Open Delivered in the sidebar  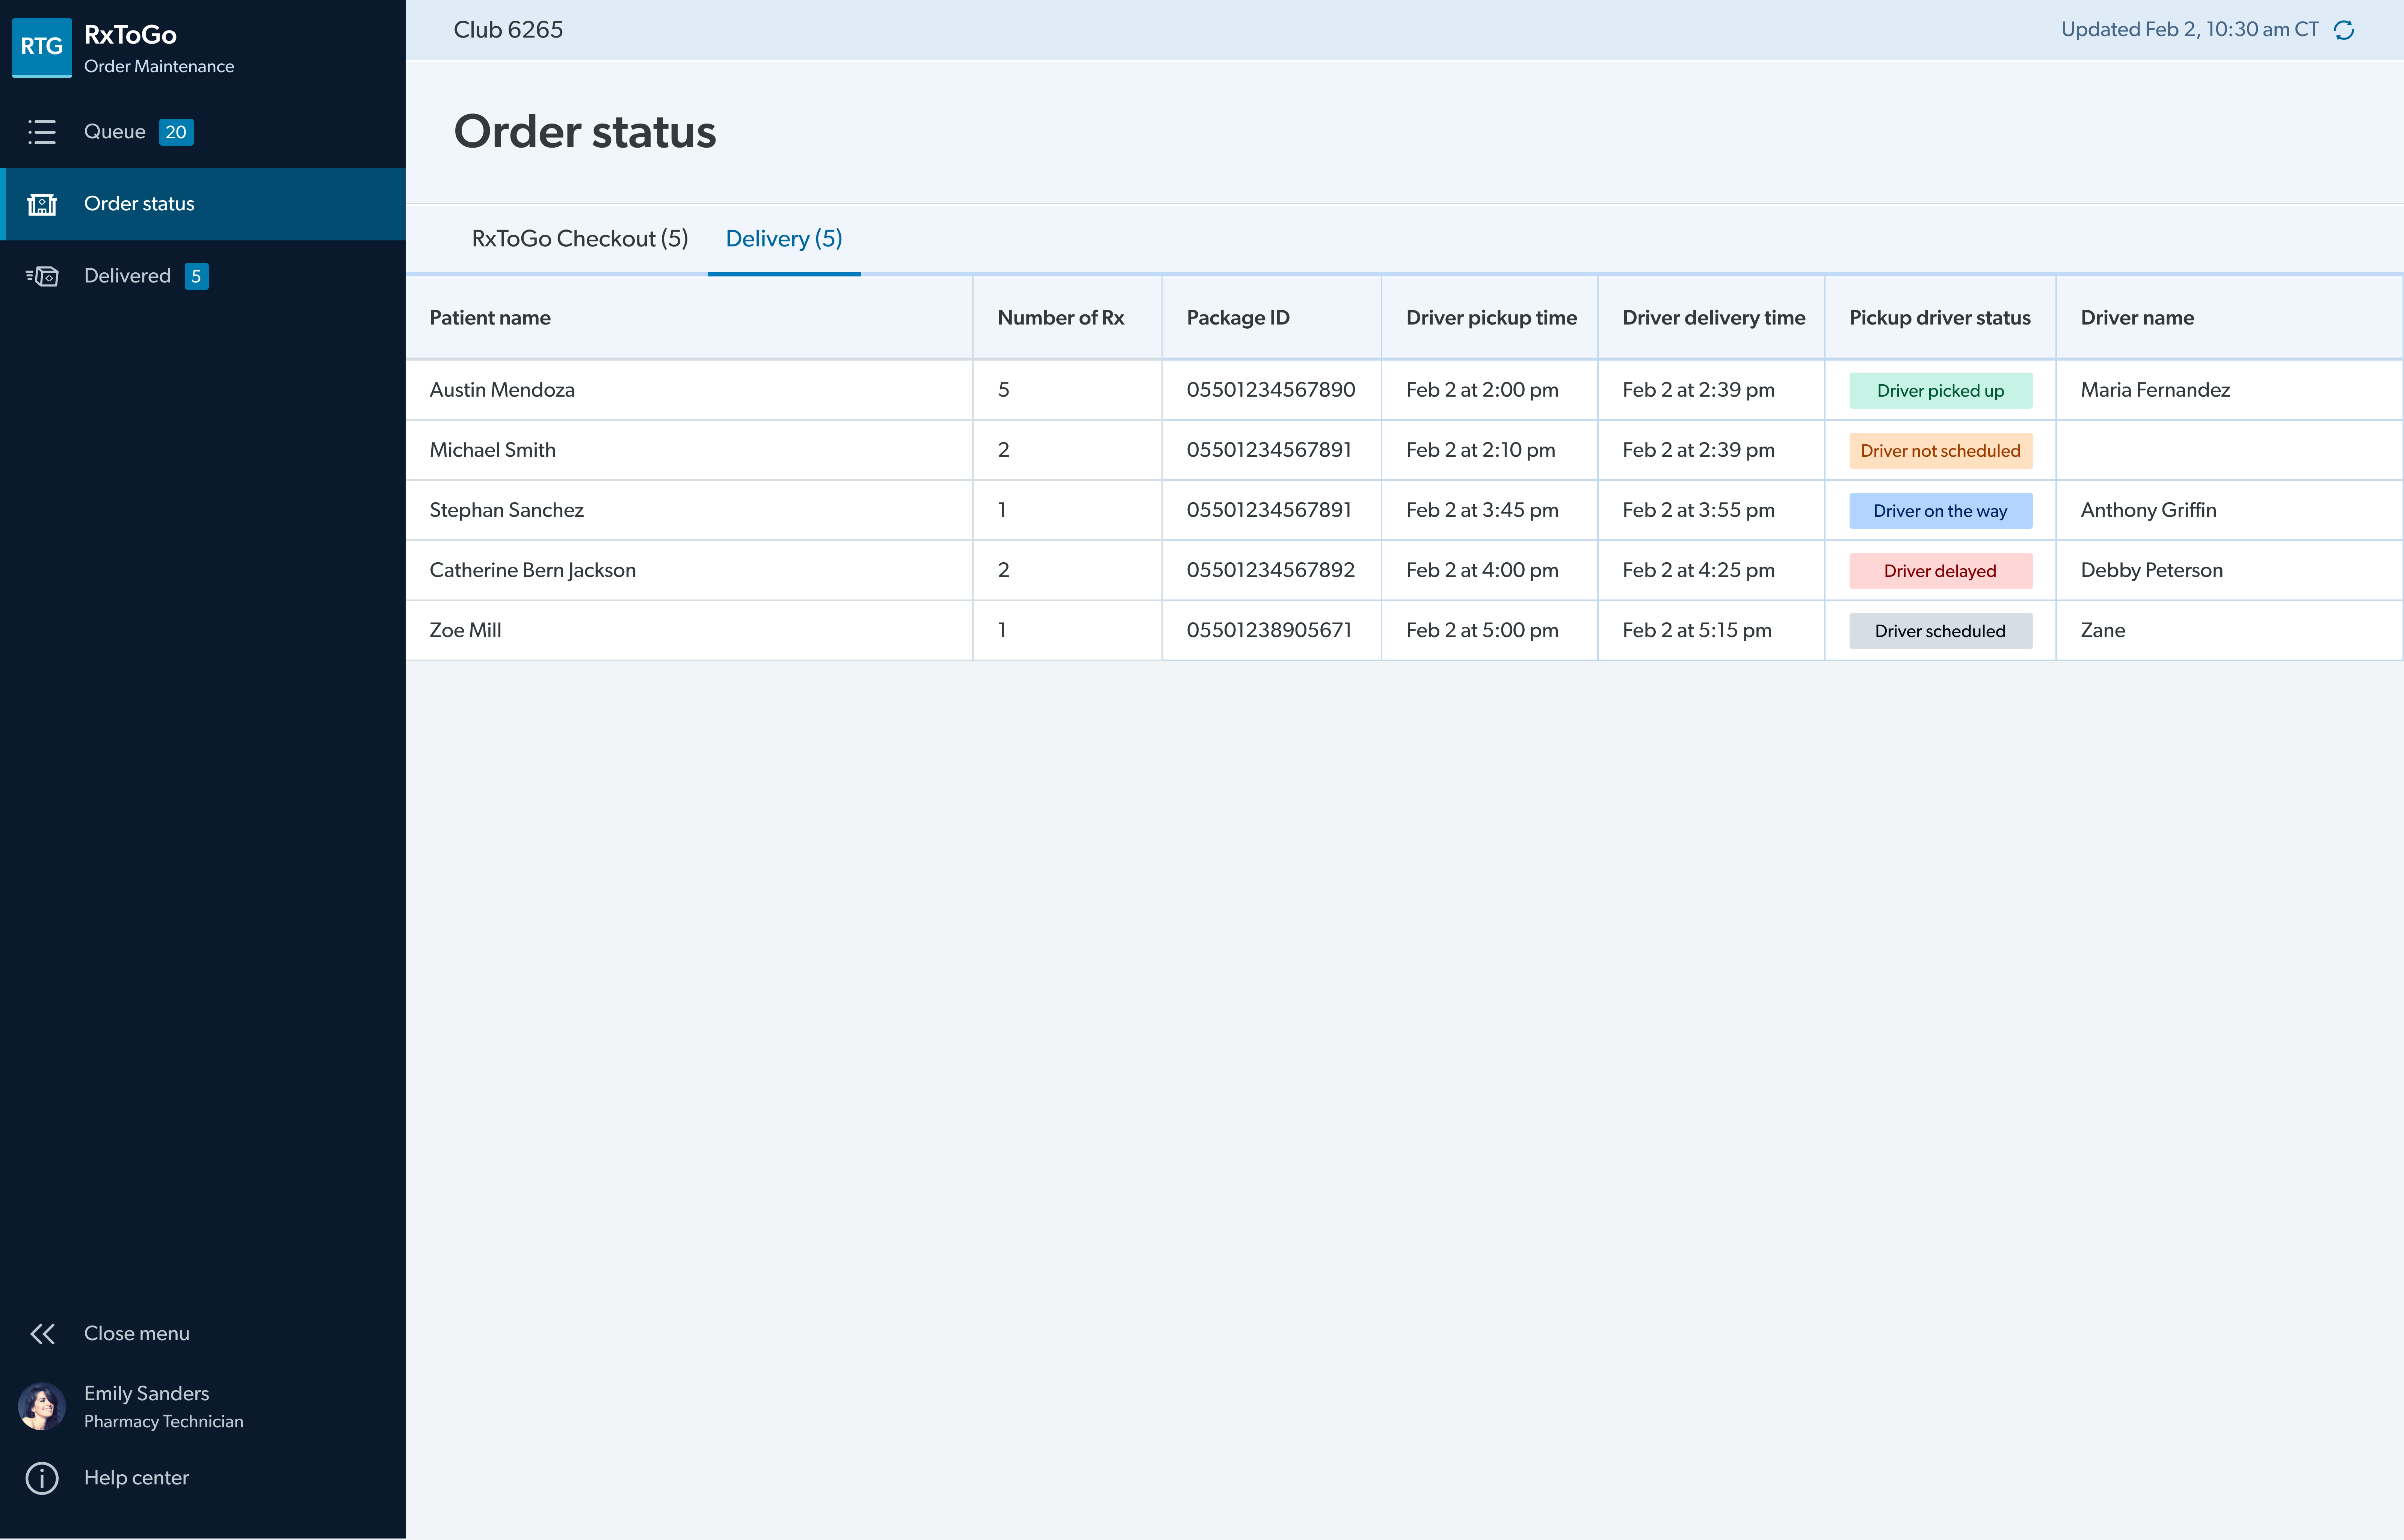pyautogui.click(x=203, y=276)
